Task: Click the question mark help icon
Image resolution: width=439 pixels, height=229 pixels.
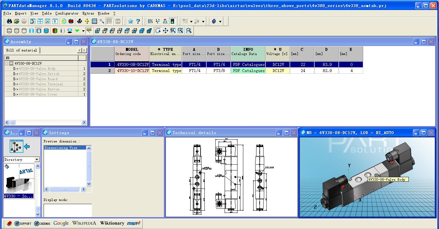Action: [138, 21]
